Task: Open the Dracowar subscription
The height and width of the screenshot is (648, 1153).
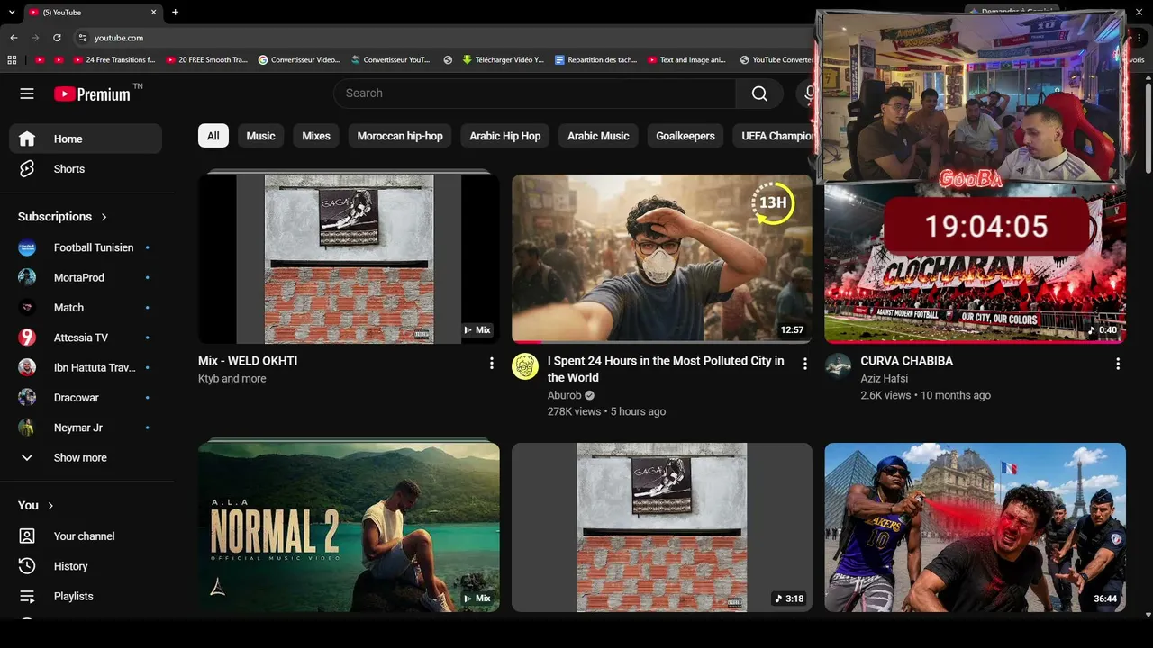Action: tap(86, 398)
